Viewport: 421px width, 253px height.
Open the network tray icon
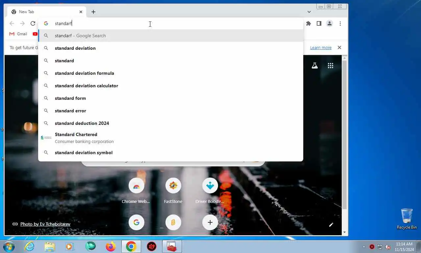[380, 247]
